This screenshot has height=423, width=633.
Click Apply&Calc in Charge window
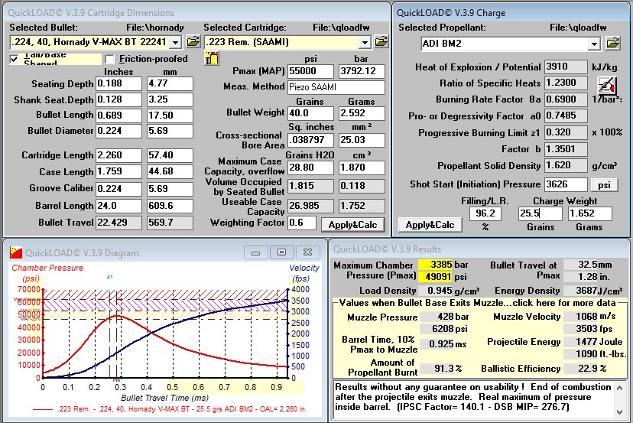[x=430, y=225]
